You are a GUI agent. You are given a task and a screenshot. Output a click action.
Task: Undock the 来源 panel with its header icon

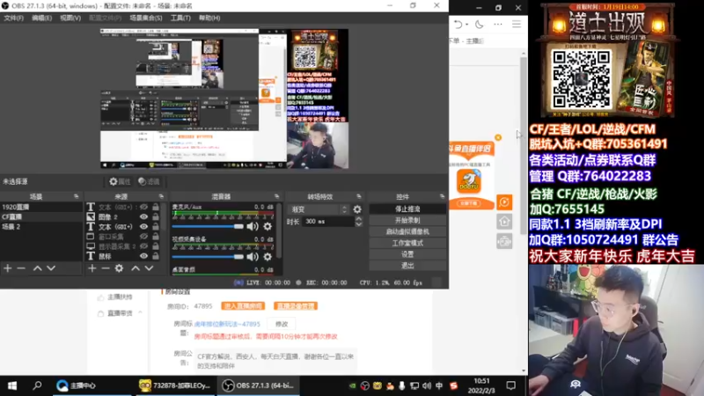[x=161, y=196]
